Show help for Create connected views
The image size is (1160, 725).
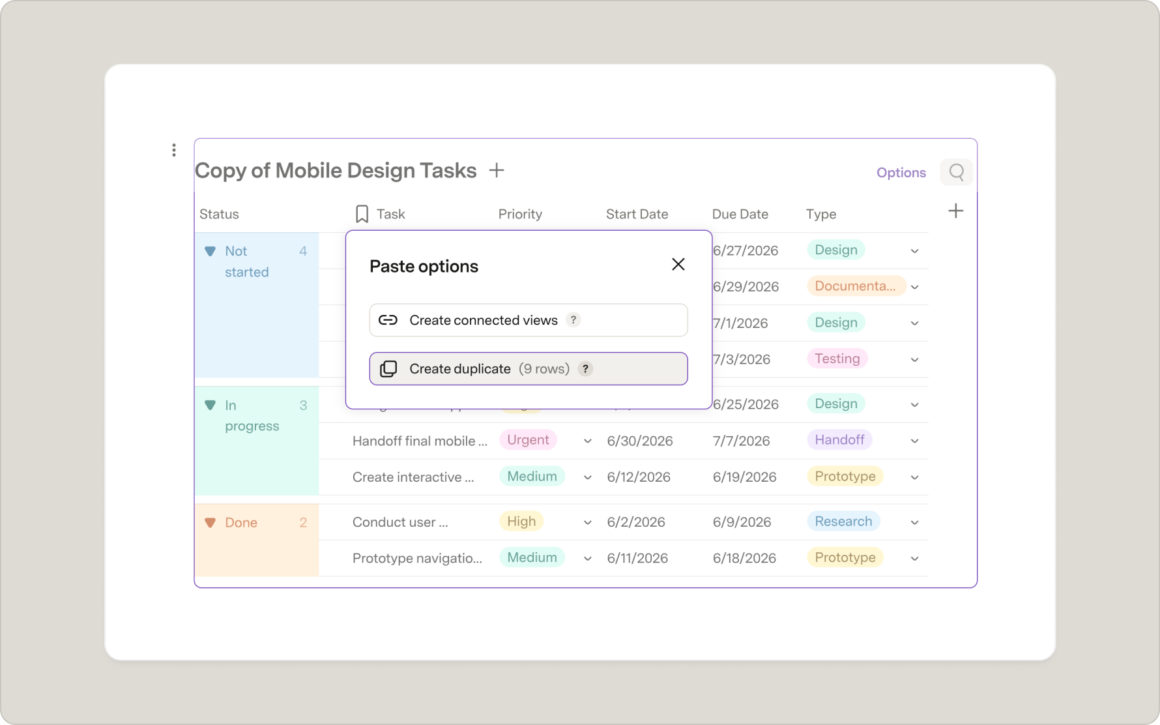click(x=573, y=320)
